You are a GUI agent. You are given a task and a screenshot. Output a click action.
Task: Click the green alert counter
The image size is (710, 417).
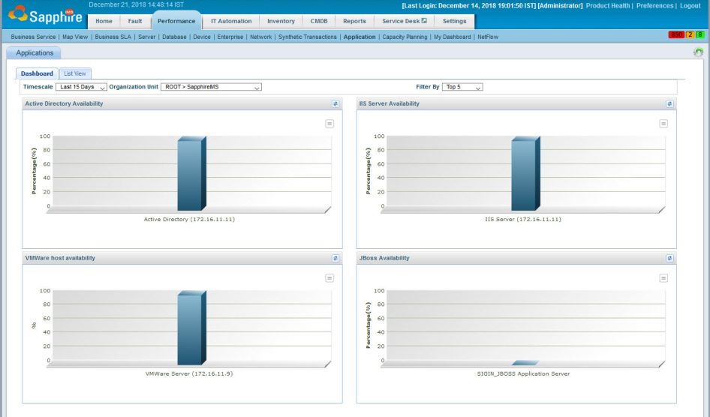coord(700,34)
